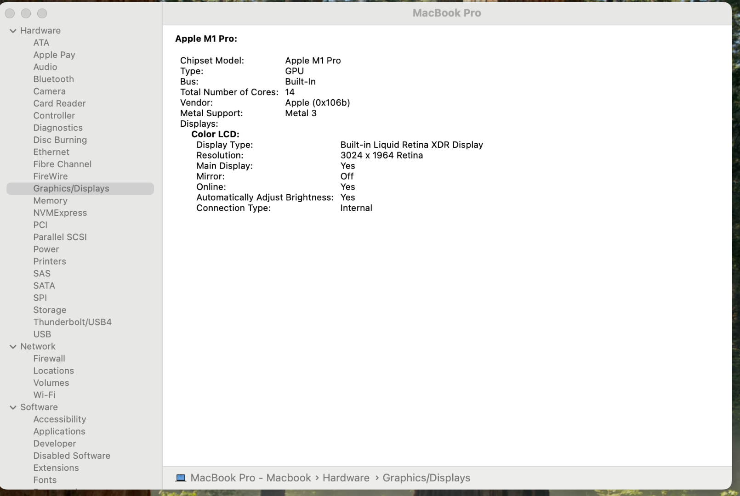Select ATA in the sidebar
The width and height of the screenshot is (740, 496).
click(41, 43)
